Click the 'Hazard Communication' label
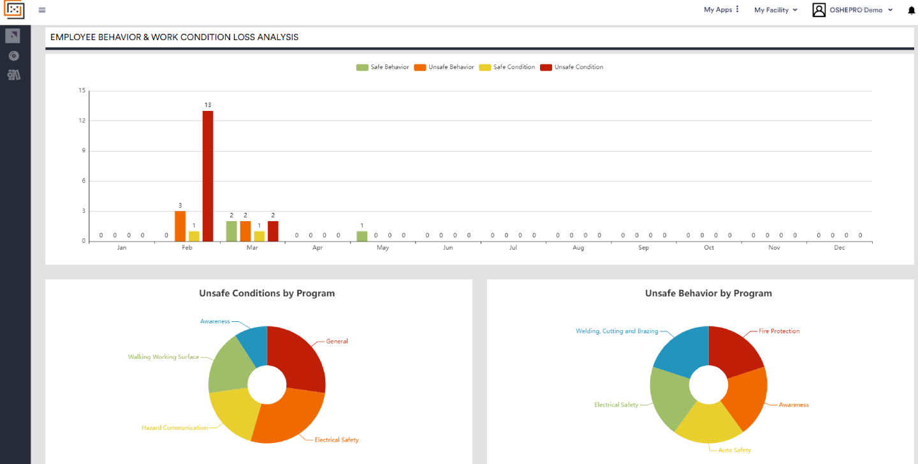 [175, 428]
